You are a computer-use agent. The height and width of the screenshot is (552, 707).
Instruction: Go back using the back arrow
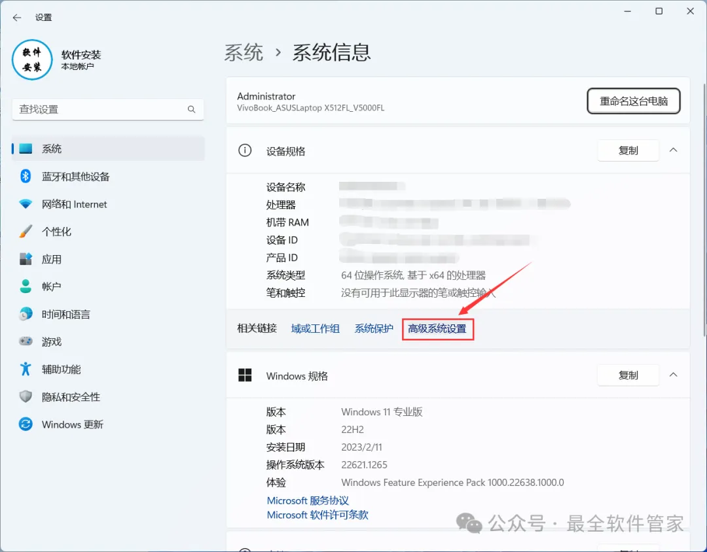point(17,18)
